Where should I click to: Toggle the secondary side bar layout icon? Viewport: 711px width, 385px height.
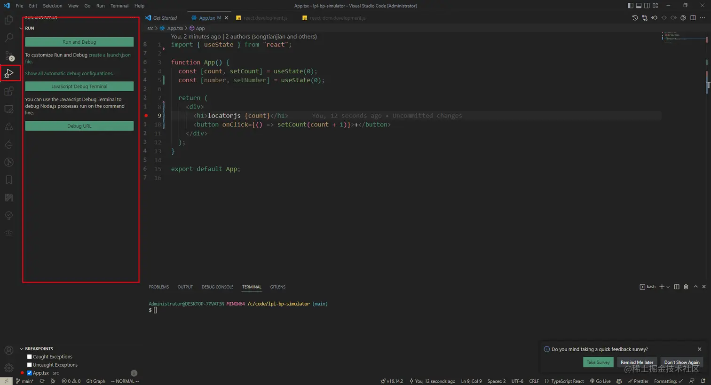[x=647, y=6]
